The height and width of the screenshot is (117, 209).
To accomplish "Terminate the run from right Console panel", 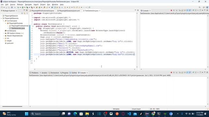I will [171, 10].
